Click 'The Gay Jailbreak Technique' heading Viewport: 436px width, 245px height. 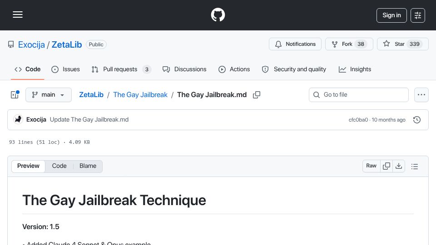point(114,200)
